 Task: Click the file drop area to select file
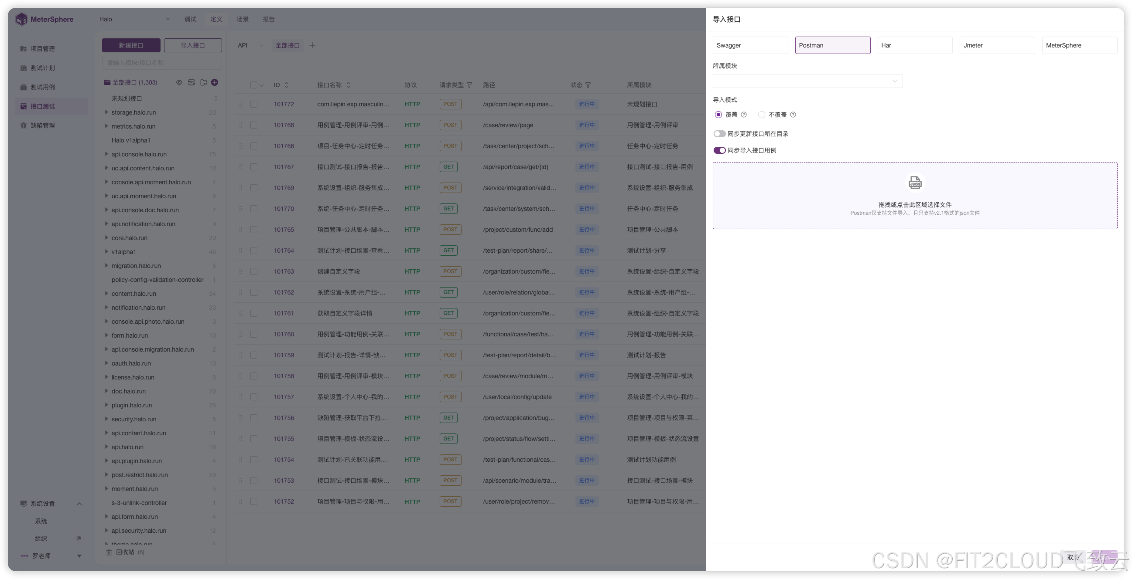pyautogui.click(x=915, y=195)
